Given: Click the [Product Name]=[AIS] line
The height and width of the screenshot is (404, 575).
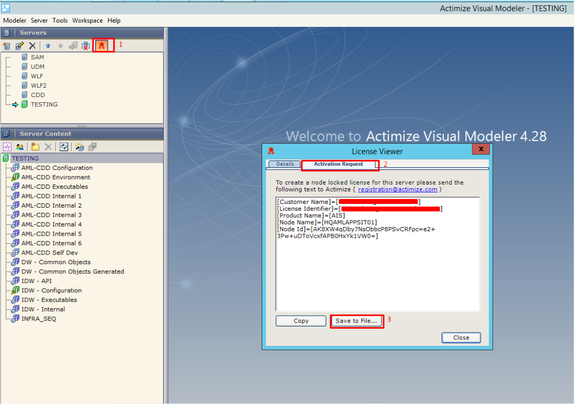Looking at the screenshot, I should pyautogui.click(x=311, y=216).
